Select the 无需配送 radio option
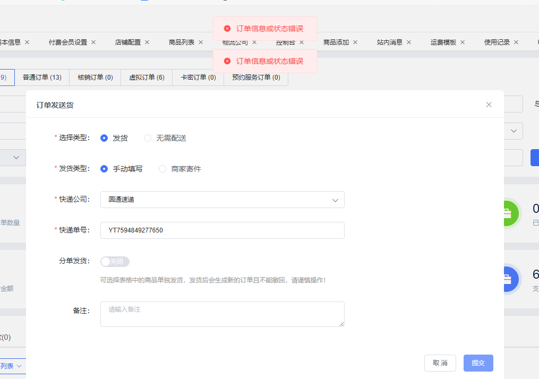 pos(148,138)
